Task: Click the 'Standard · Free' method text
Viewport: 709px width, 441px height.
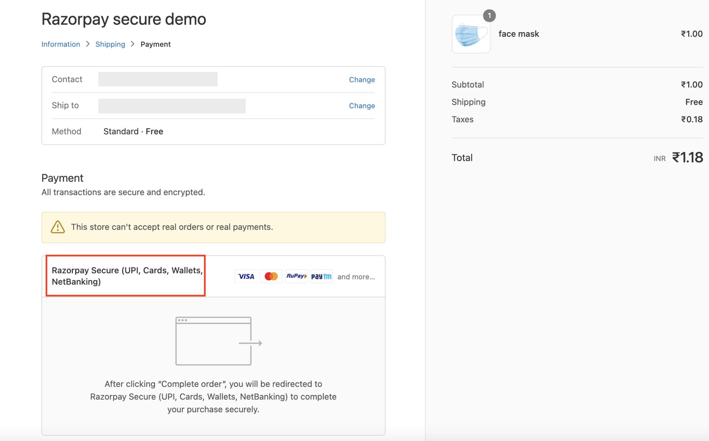Action: point(133,131)
